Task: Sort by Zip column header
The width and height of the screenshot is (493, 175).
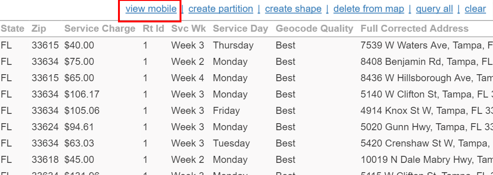Action: [39, 28]
